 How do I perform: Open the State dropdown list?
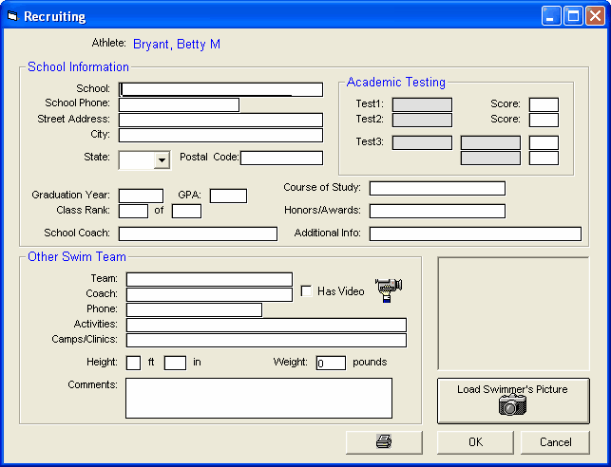pos(162,160)
